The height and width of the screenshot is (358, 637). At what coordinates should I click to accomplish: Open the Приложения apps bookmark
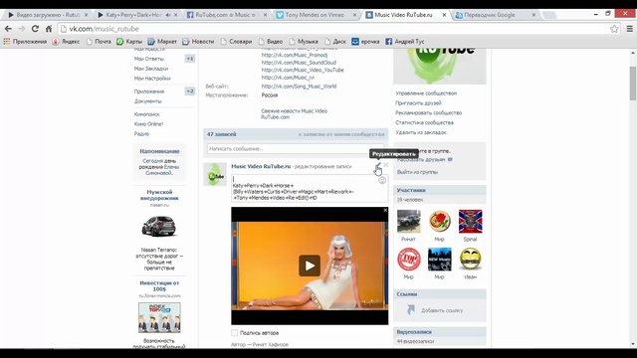(25, 42)
